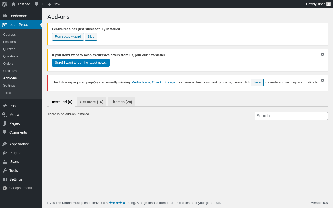Click the Collapse menu arrow icon

5,188
